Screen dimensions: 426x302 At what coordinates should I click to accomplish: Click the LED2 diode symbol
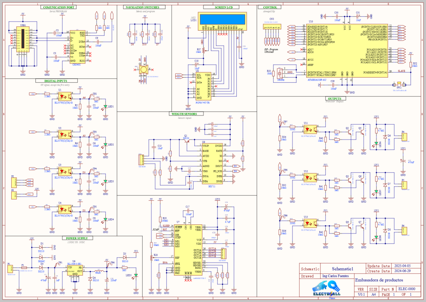click(x=105, y=145)
